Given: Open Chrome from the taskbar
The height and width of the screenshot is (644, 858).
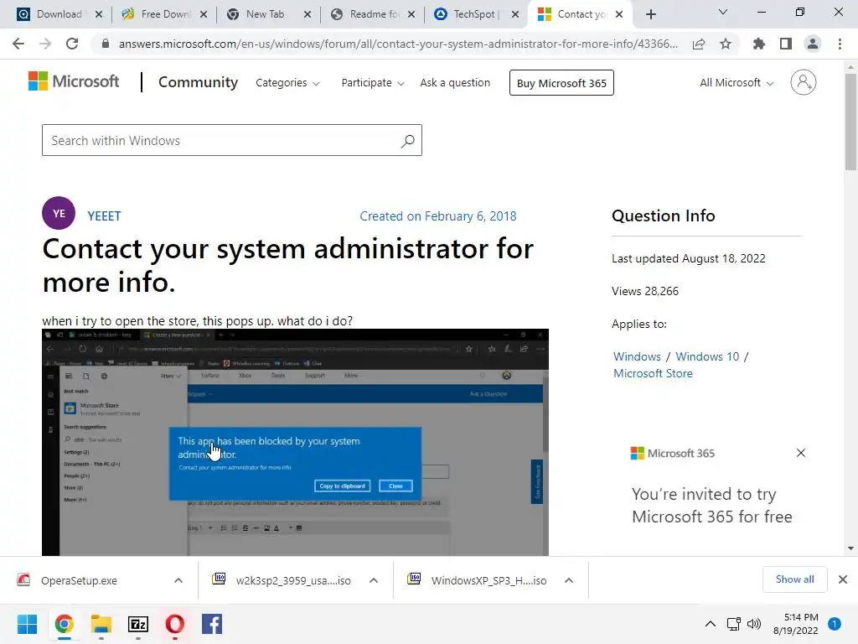Looking at the screenshot, I should [64, 624].
